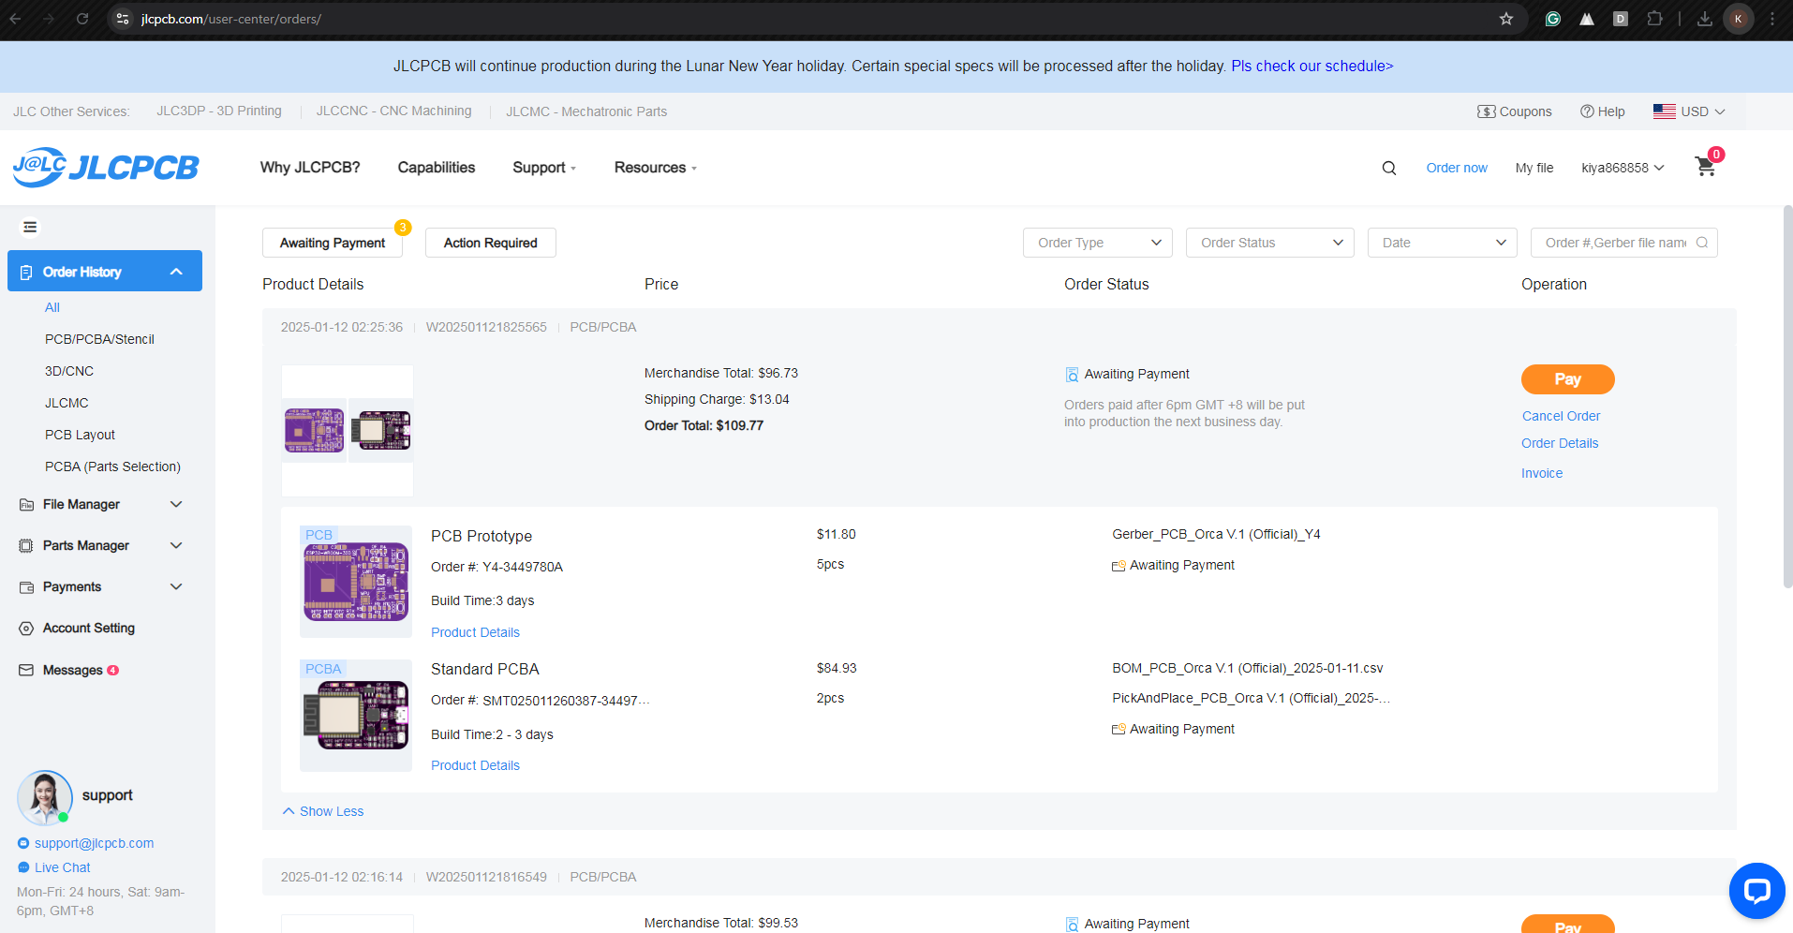Viewport: 1793px width, 933px height.
Task: Open browser downloads icon
Action: (1705, 19)
